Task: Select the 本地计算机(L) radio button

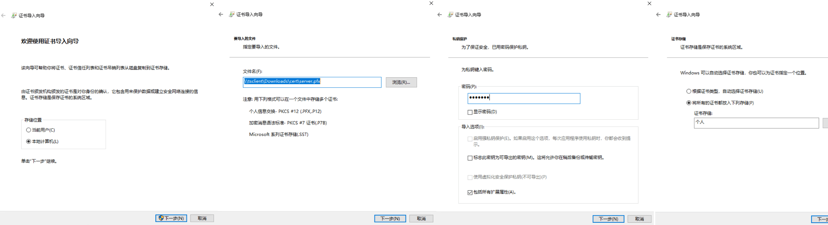Action: tap(29, 142)
